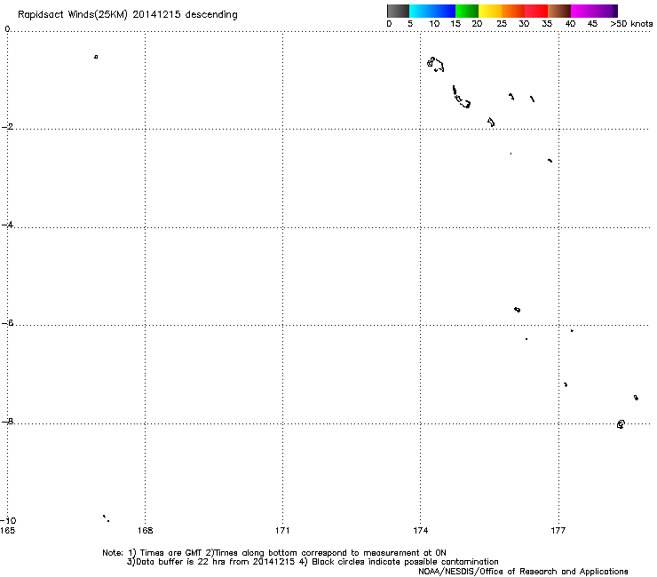
Task: Click the longitude label 177
Action: point(558,531)
